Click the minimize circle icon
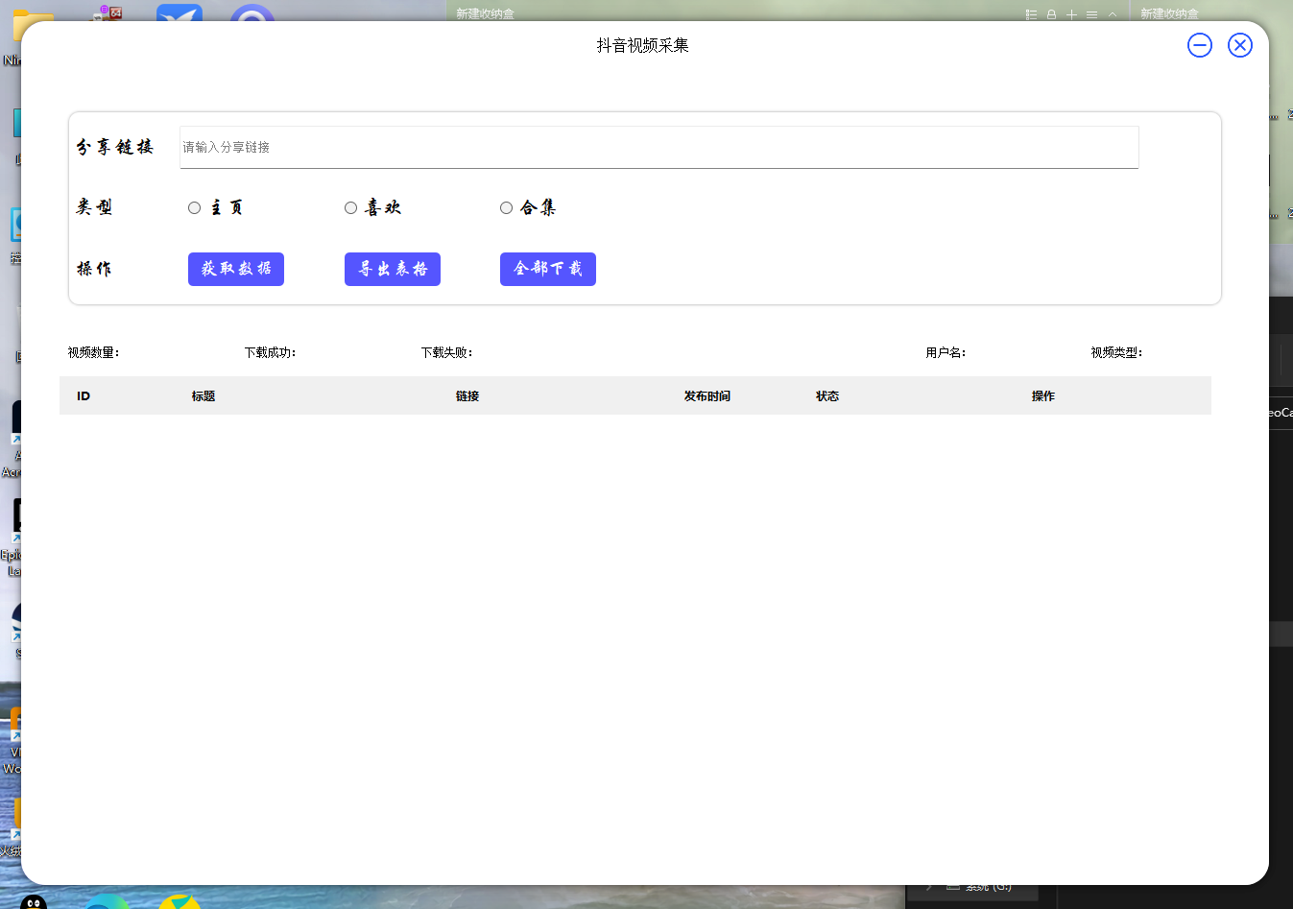Viewport: 1293px width, 909px height. [x=1199, y=45]
